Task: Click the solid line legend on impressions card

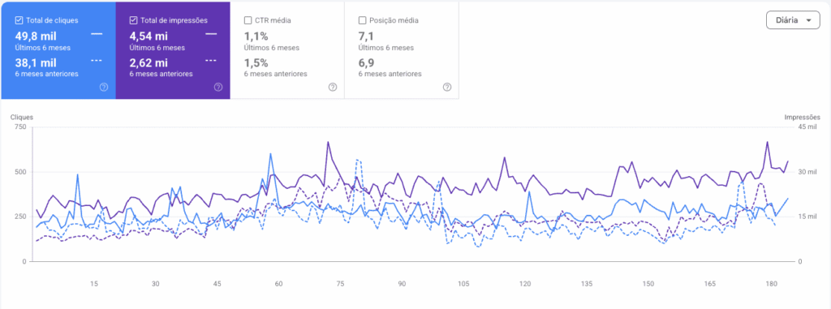Action: coord(211,34)
